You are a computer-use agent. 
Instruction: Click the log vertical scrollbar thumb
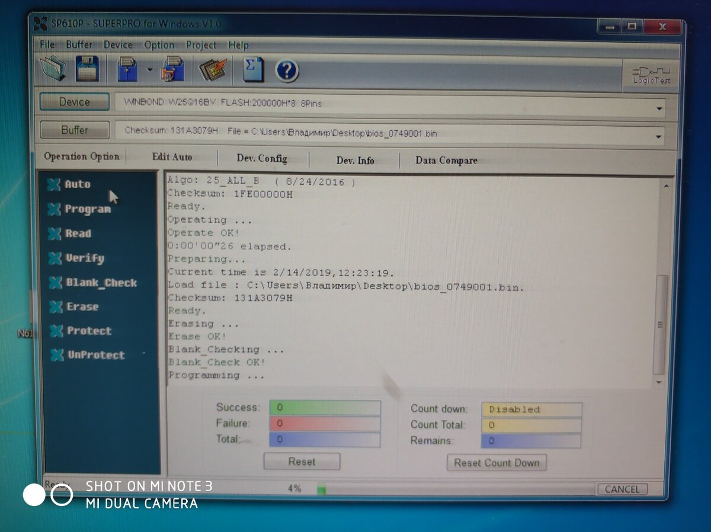pyautogui.click(x=660, y=325)
